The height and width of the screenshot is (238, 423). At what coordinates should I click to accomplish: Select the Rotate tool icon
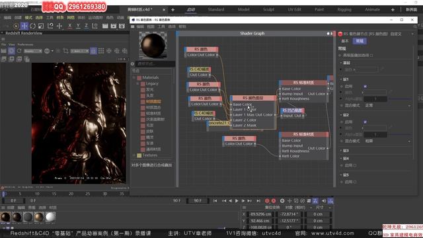pyautogui.click(x=32, y=26)
